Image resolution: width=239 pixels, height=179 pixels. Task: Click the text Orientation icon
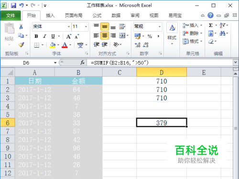116,45
